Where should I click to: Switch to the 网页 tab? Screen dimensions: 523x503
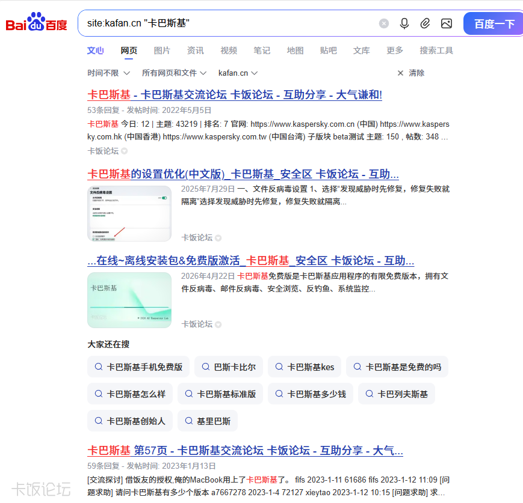tap(129, 50)
